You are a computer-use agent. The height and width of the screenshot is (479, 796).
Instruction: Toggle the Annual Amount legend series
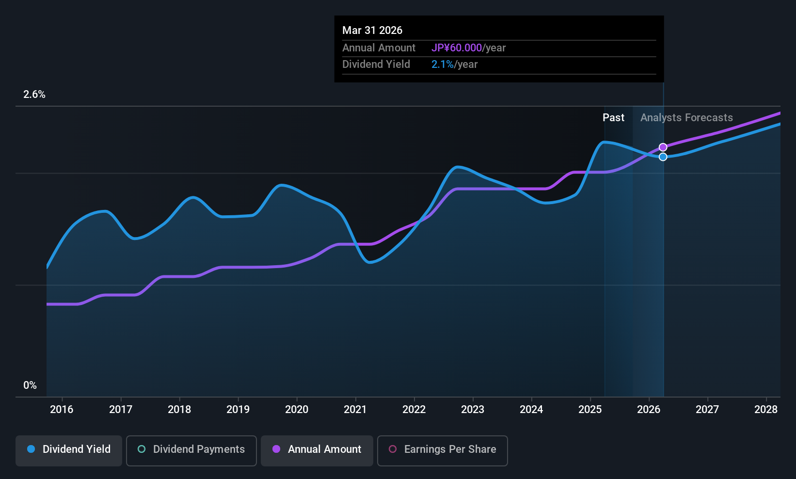coord(317,450)
